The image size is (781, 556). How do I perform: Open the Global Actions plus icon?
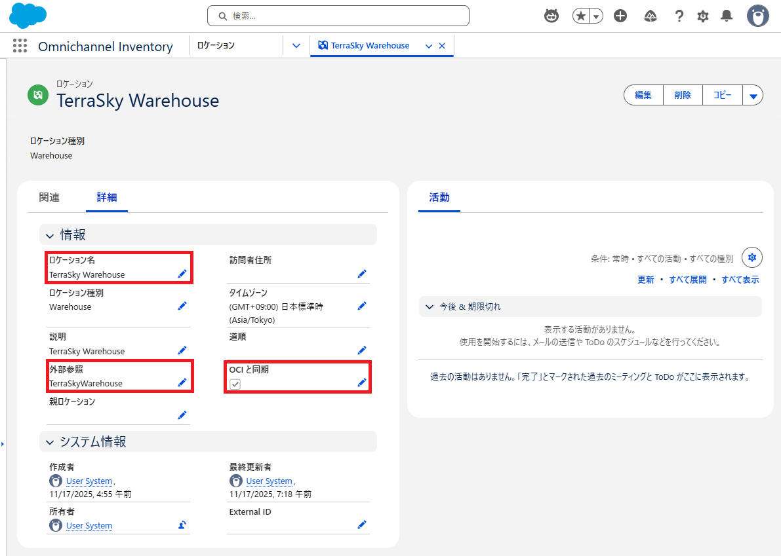(x=620, y=16)
